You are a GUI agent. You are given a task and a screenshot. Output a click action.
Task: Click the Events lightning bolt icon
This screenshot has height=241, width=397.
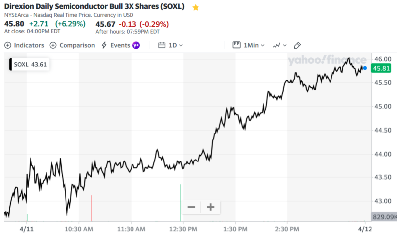(104, 45)
